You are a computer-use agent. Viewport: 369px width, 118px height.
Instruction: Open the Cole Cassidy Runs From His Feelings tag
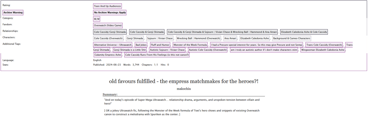click(157, 55)
